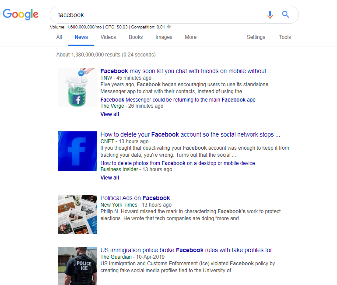This screenshot has height=285, width=337.
Task: Switch to the All results tab
Action: [59, 37]
